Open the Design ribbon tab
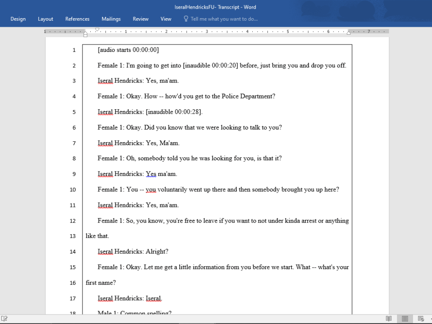 tap(18, 19)
